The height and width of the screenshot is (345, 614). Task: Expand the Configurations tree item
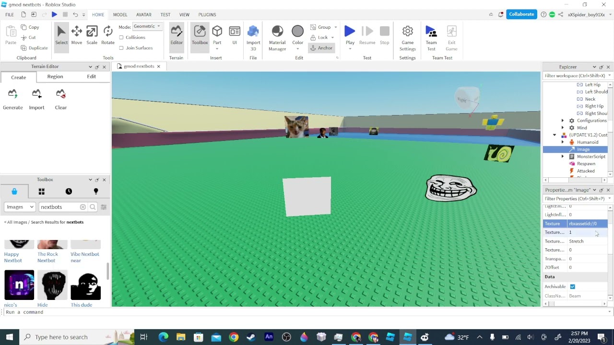click(x=563, y=121)
